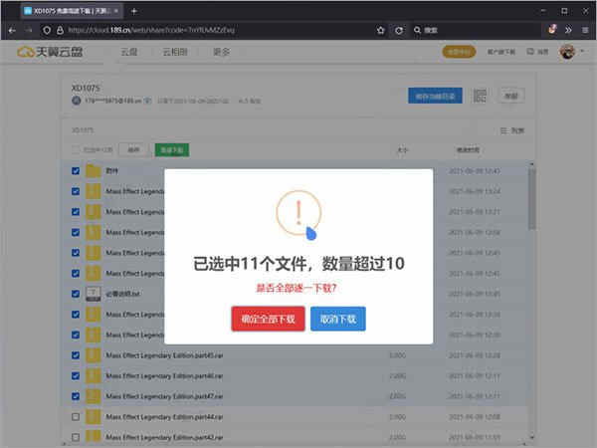The image size is (597, 448).
Task: Click the folder icon in the first file row
Action: click(x=94, y=171)
